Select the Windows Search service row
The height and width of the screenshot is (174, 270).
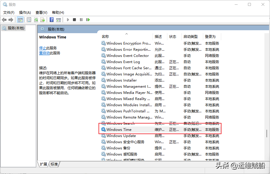[161, 123]
